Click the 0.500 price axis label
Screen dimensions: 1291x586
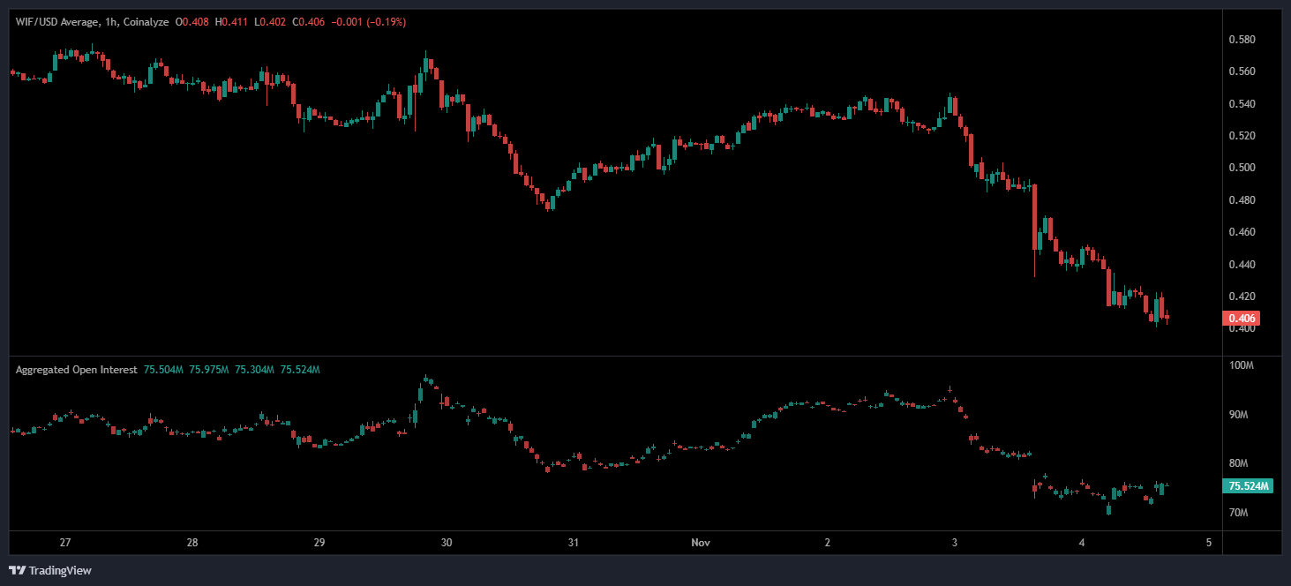click(1242, 168)
